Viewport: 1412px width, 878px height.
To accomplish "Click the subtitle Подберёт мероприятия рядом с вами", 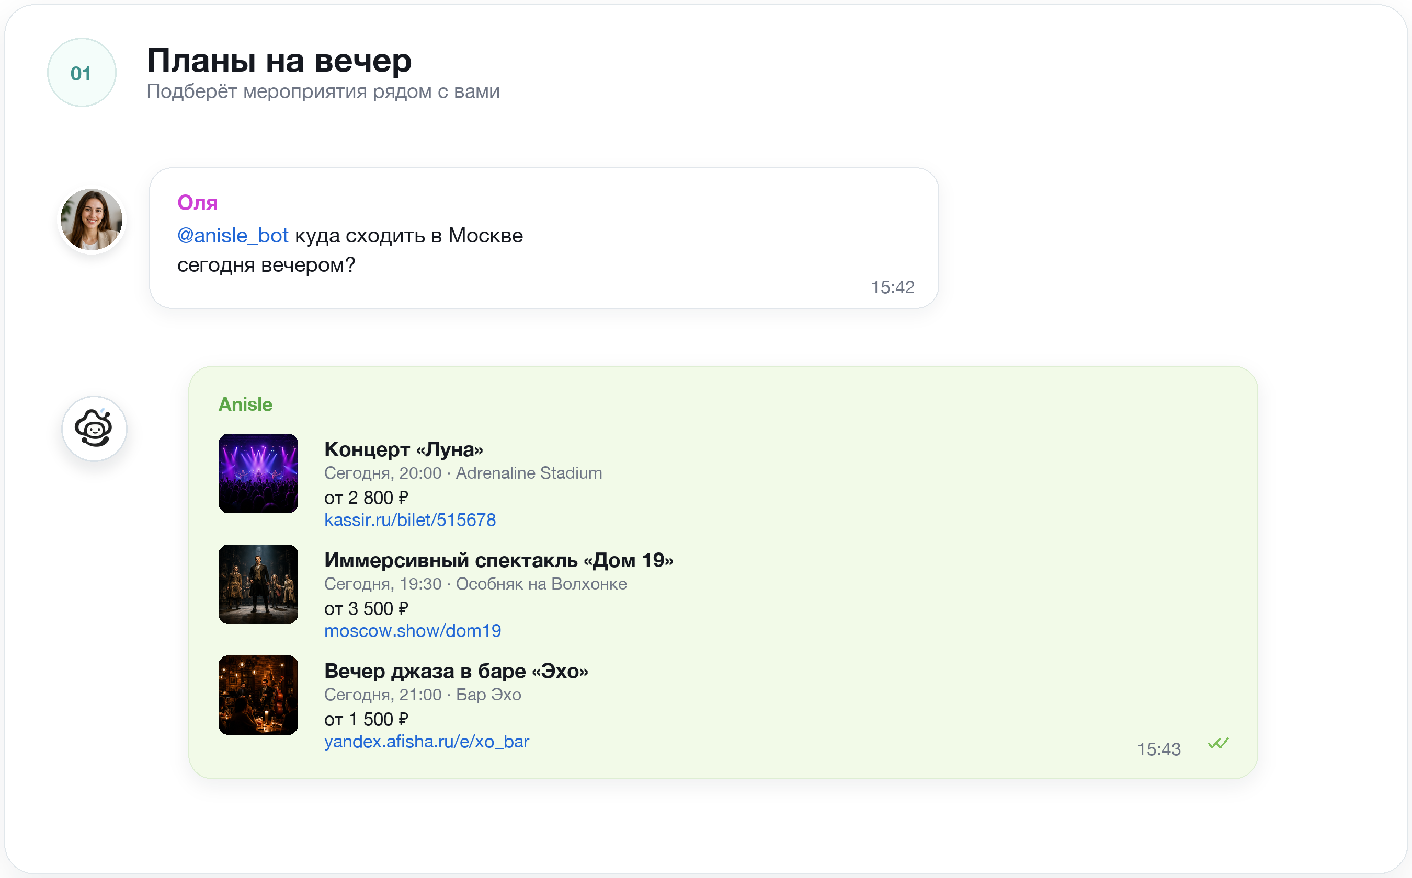I will pos(323,92).
